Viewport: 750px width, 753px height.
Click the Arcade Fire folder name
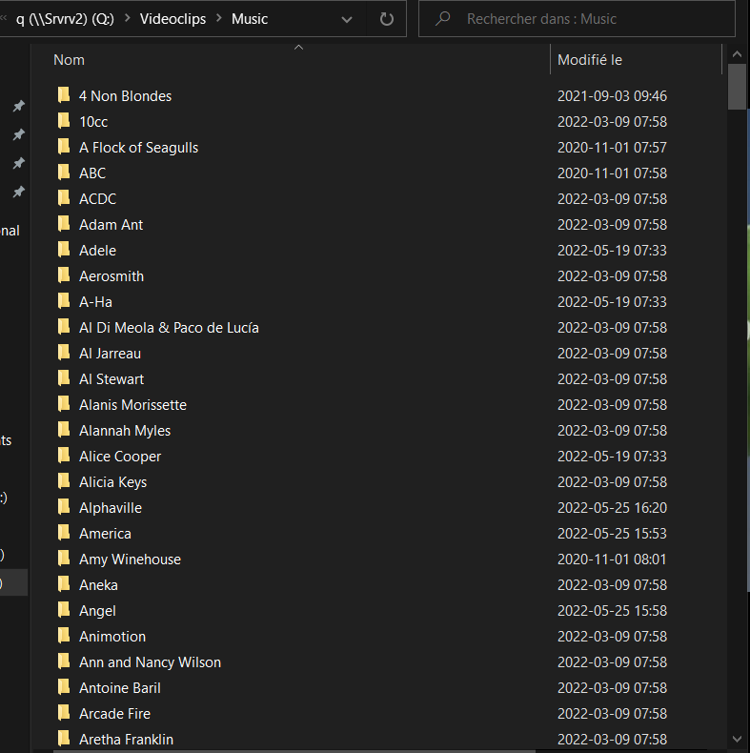[114, 714]
